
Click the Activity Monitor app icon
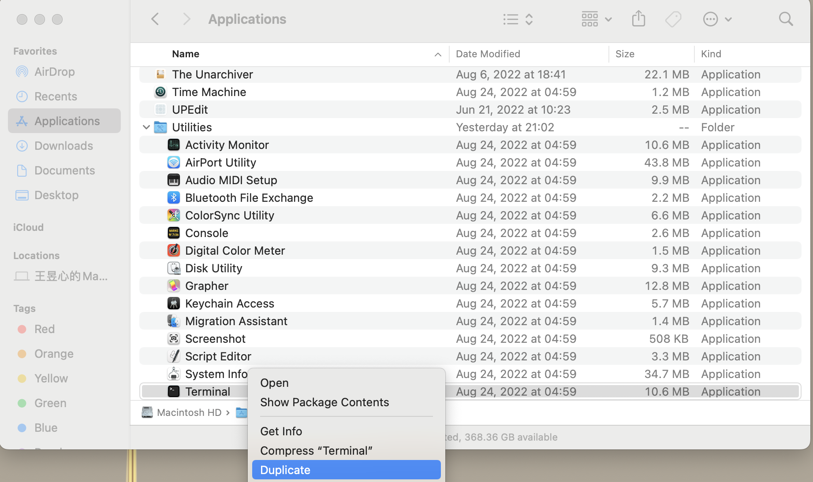point(174,145)
